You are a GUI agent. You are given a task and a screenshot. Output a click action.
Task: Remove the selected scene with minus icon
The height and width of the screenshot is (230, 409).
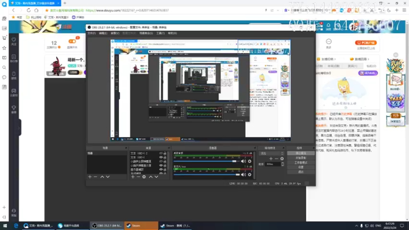(96, 177)
